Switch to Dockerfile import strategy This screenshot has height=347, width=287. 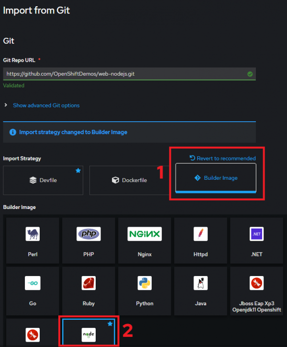point(129,180)
